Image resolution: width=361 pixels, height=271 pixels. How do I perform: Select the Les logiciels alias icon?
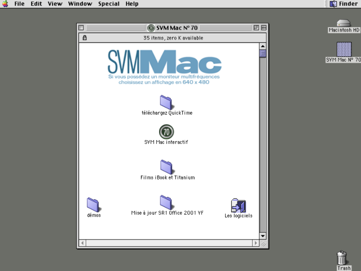(x=239, y=206)
